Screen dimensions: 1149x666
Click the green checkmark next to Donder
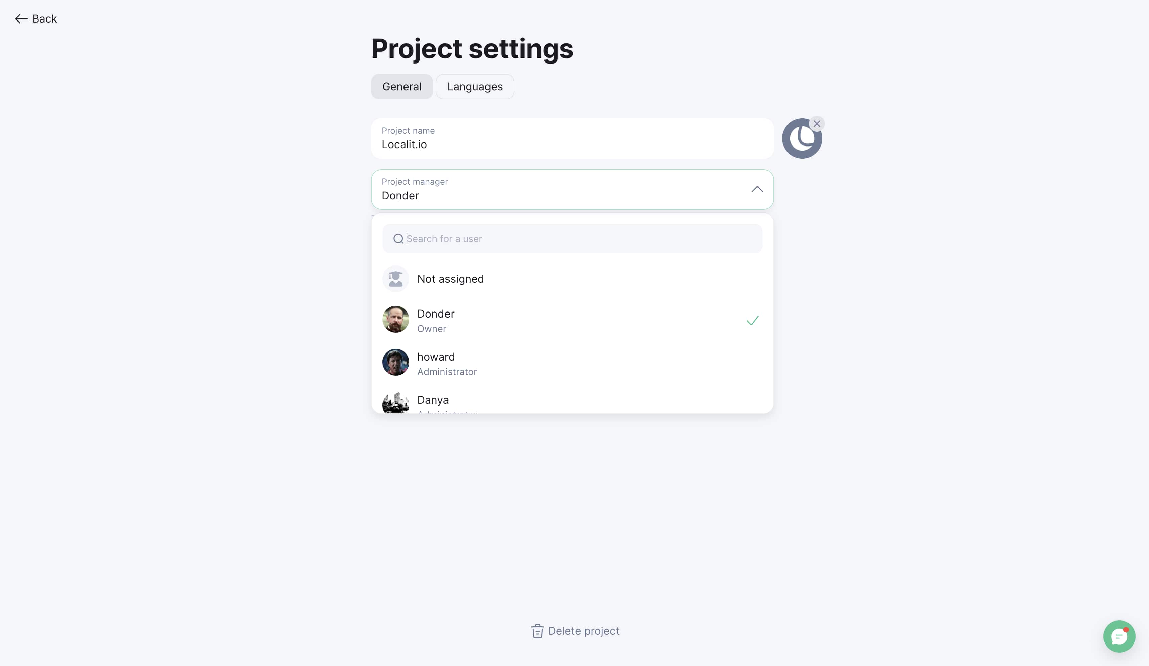tap(752, 320)
